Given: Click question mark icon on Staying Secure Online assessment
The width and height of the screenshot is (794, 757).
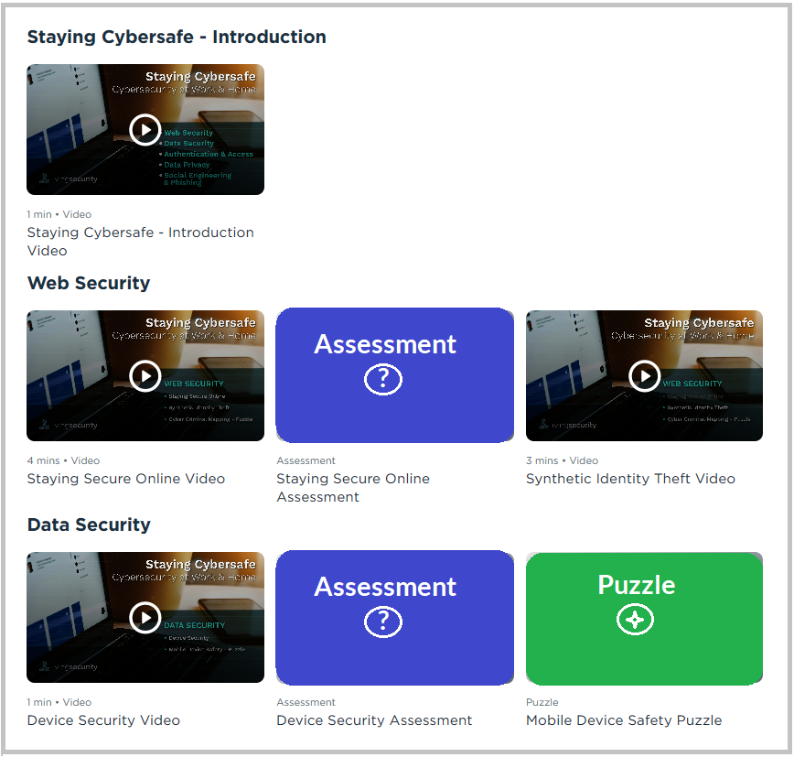Looking at the screenshot, I should click(x=383, y=379).
